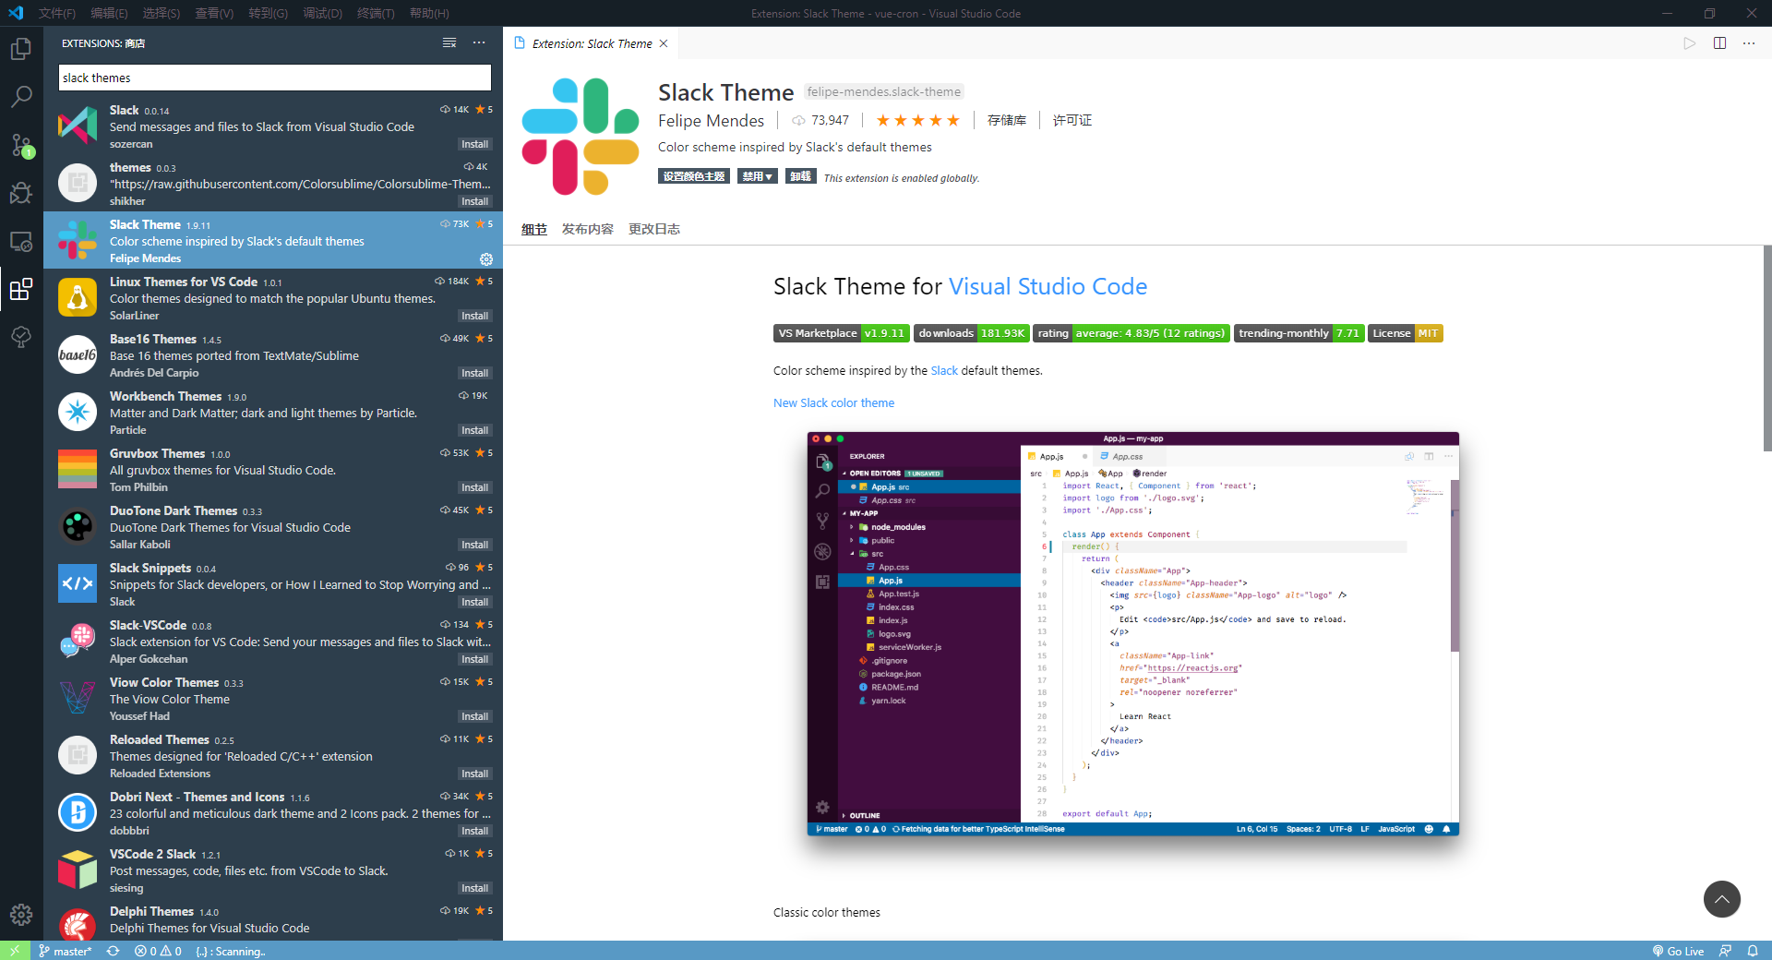Open the 查看(V) menu
This screenshot has width=1772, height=960.
[214, 13]
